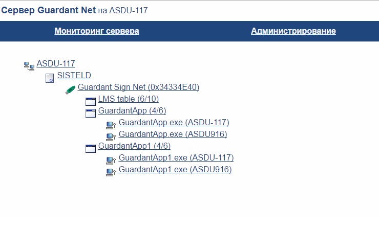Image resolution: width=379 pixels, height=252 pixels.
Task: Click the GuardantApp1 (4/6) window icon
Action: (x=91, y=148)
